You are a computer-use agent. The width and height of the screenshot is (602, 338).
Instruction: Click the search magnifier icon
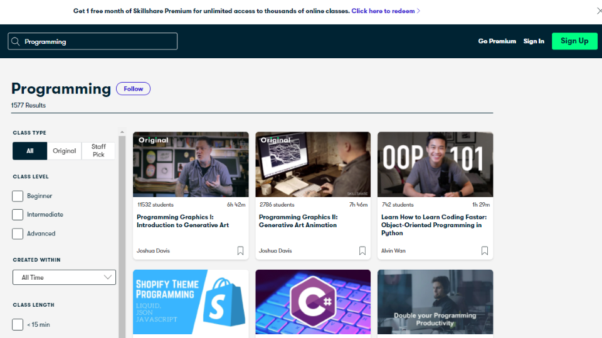tap(15, 41)
